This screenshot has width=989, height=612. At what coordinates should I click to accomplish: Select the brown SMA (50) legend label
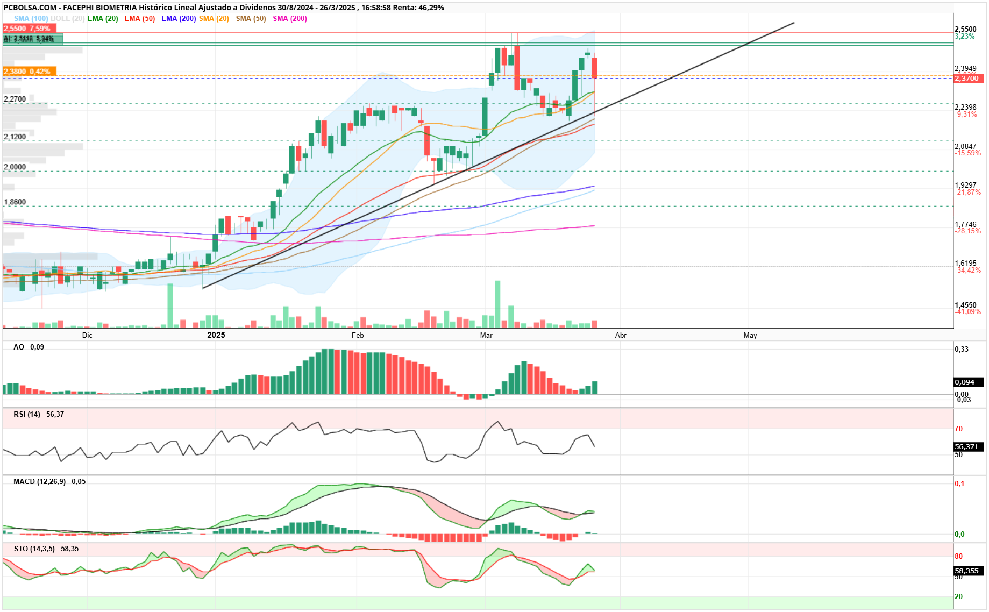[x=251, y=18]
